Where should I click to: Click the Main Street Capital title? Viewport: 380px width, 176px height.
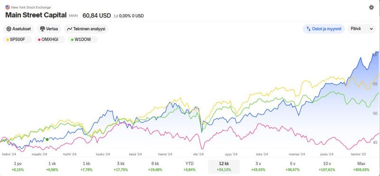(36, 15)
